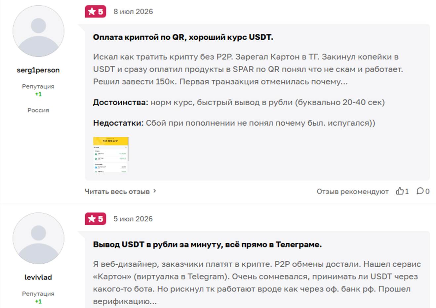The height and width of the screenshot is (308, 436).
Task: Click the date '8 июл 2026'
Action: coord(133,12)
